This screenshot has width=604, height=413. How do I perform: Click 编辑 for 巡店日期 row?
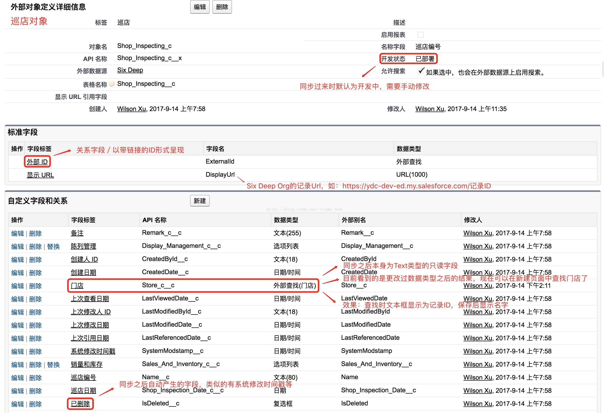click(x=17, y=391)
